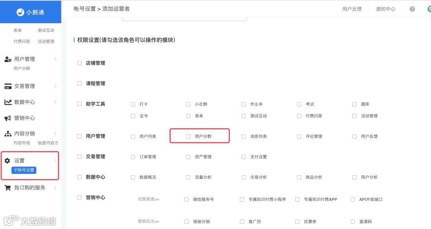This screenshot has width=431, height=229.
Task: Check the 课程管理 checkbox
Action: [x=79, y=84]
